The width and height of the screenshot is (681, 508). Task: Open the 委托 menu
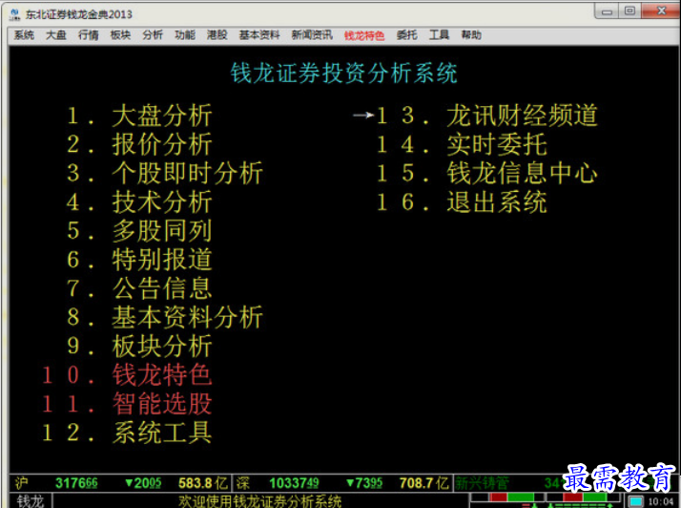pyautogui.click(x=406, y=35)
